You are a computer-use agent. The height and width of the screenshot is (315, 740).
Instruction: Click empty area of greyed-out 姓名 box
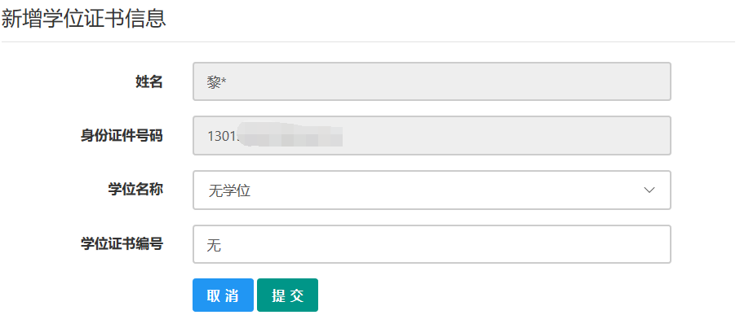(x=449, y=81)
